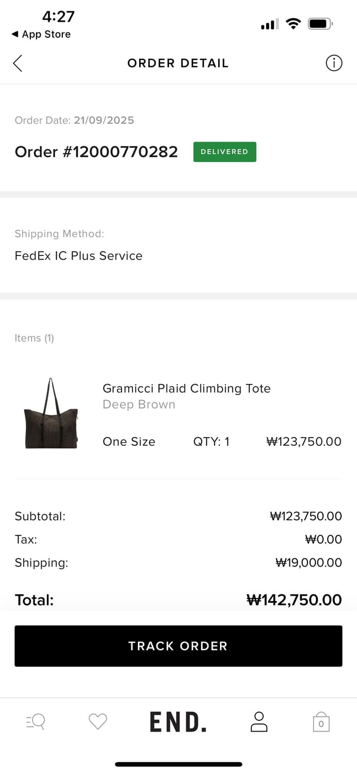Tap the order date 21/09/2025

(x=104, y=120)
